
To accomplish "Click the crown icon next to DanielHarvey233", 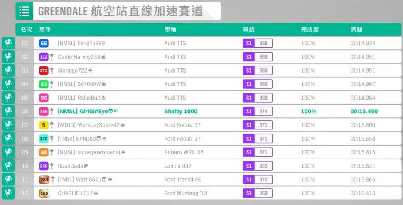I will (103, 57).
